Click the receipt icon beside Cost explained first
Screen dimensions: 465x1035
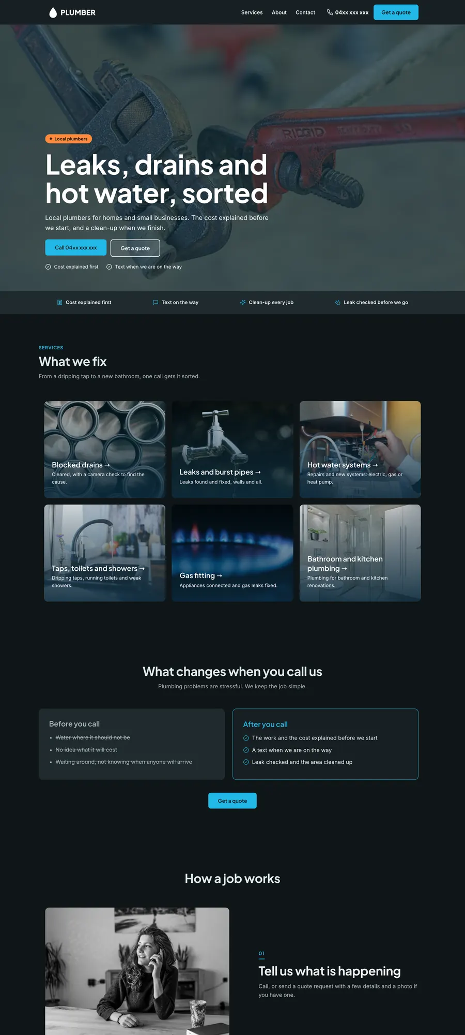(59, 302)
